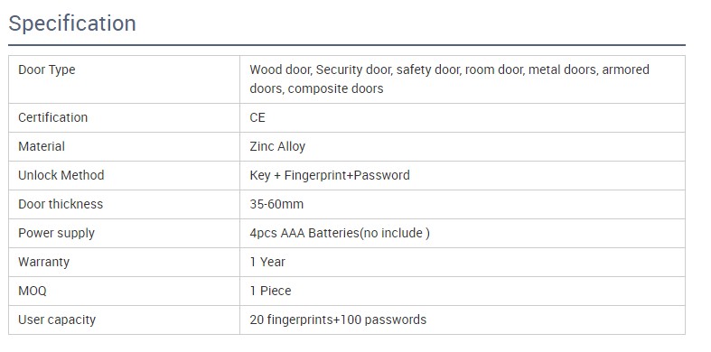
Task: Click the Wood door, Security door description text
Action: [x=449, y=79]
